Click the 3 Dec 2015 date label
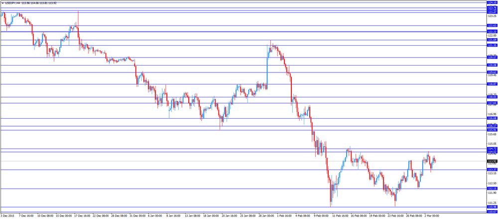 point(6,216)
